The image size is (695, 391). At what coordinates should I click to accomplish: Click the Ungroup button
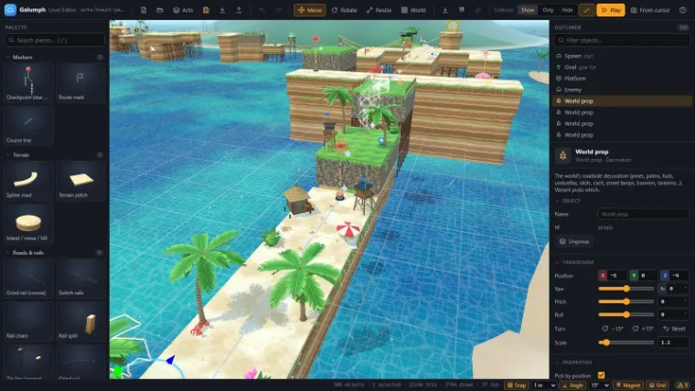[x=574, y=242]
